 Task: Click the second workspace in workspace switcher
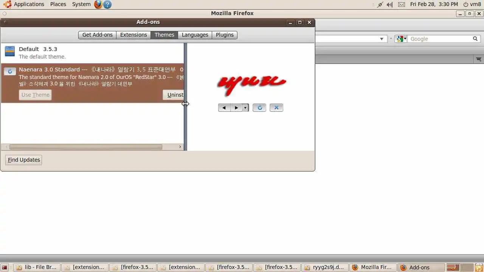point(467,267)
